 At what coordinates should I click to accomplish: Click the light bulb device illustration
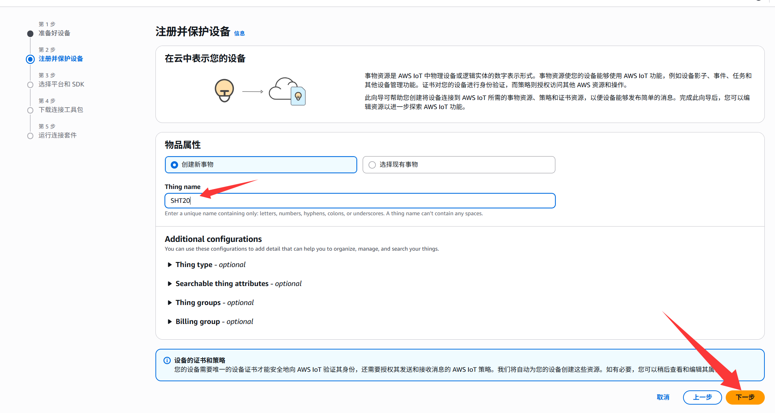(x=224, y=90)
